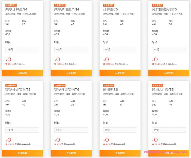The width and height of the screenshot is (191, 158).
Task: Click the gift icon beside 166.25 元 price
Action: (x=153, y=64)
